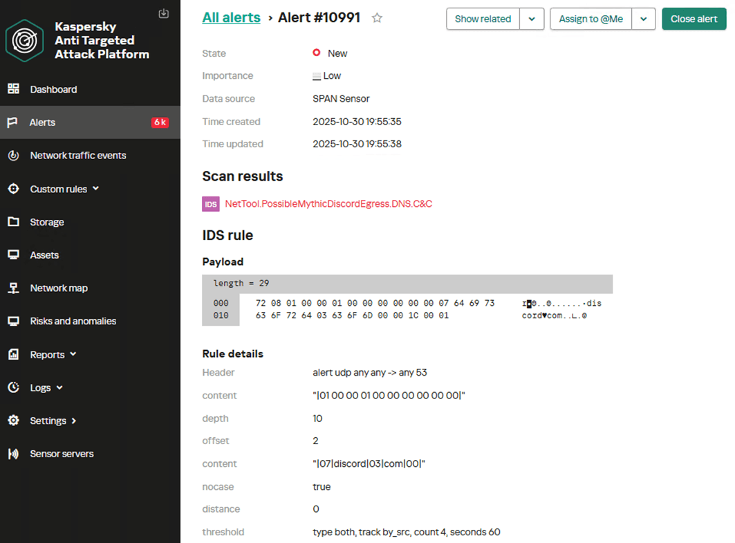Open the Show related dropdown arrow

pyautogui.click(x=532, y=19)
